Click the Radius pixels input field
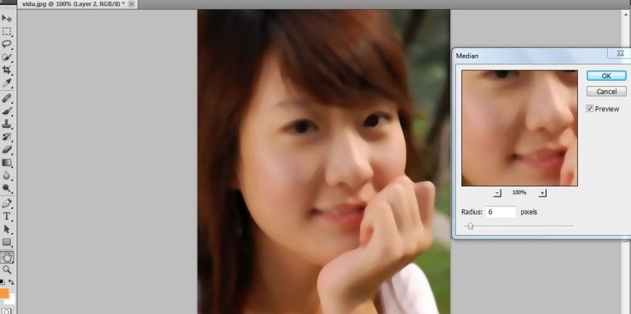The height and width of the screenshot is (314, 631). pos(500,212)
